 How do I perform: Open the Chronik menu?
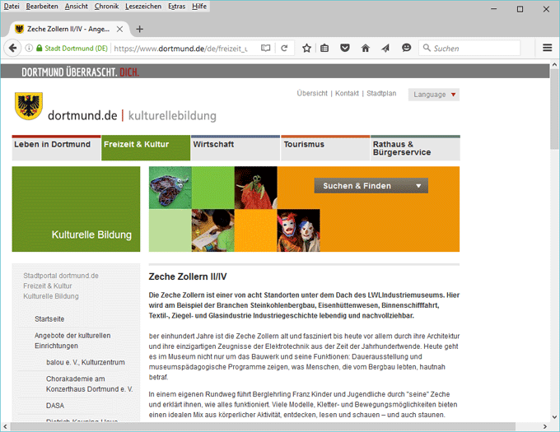click(x=106, y=6)
